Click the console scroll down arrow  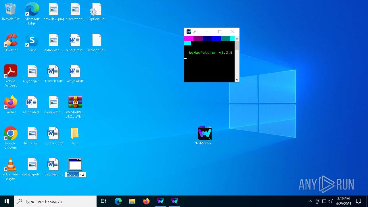[237, 80]
